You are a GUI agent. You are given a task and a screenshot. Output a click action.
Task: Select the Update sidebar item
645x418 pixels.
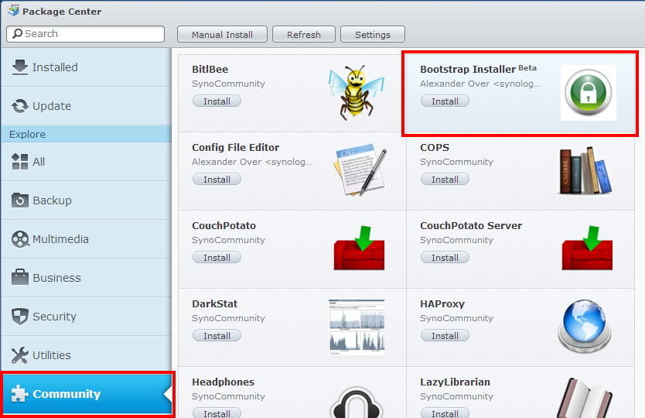click(x=87, y=106)
